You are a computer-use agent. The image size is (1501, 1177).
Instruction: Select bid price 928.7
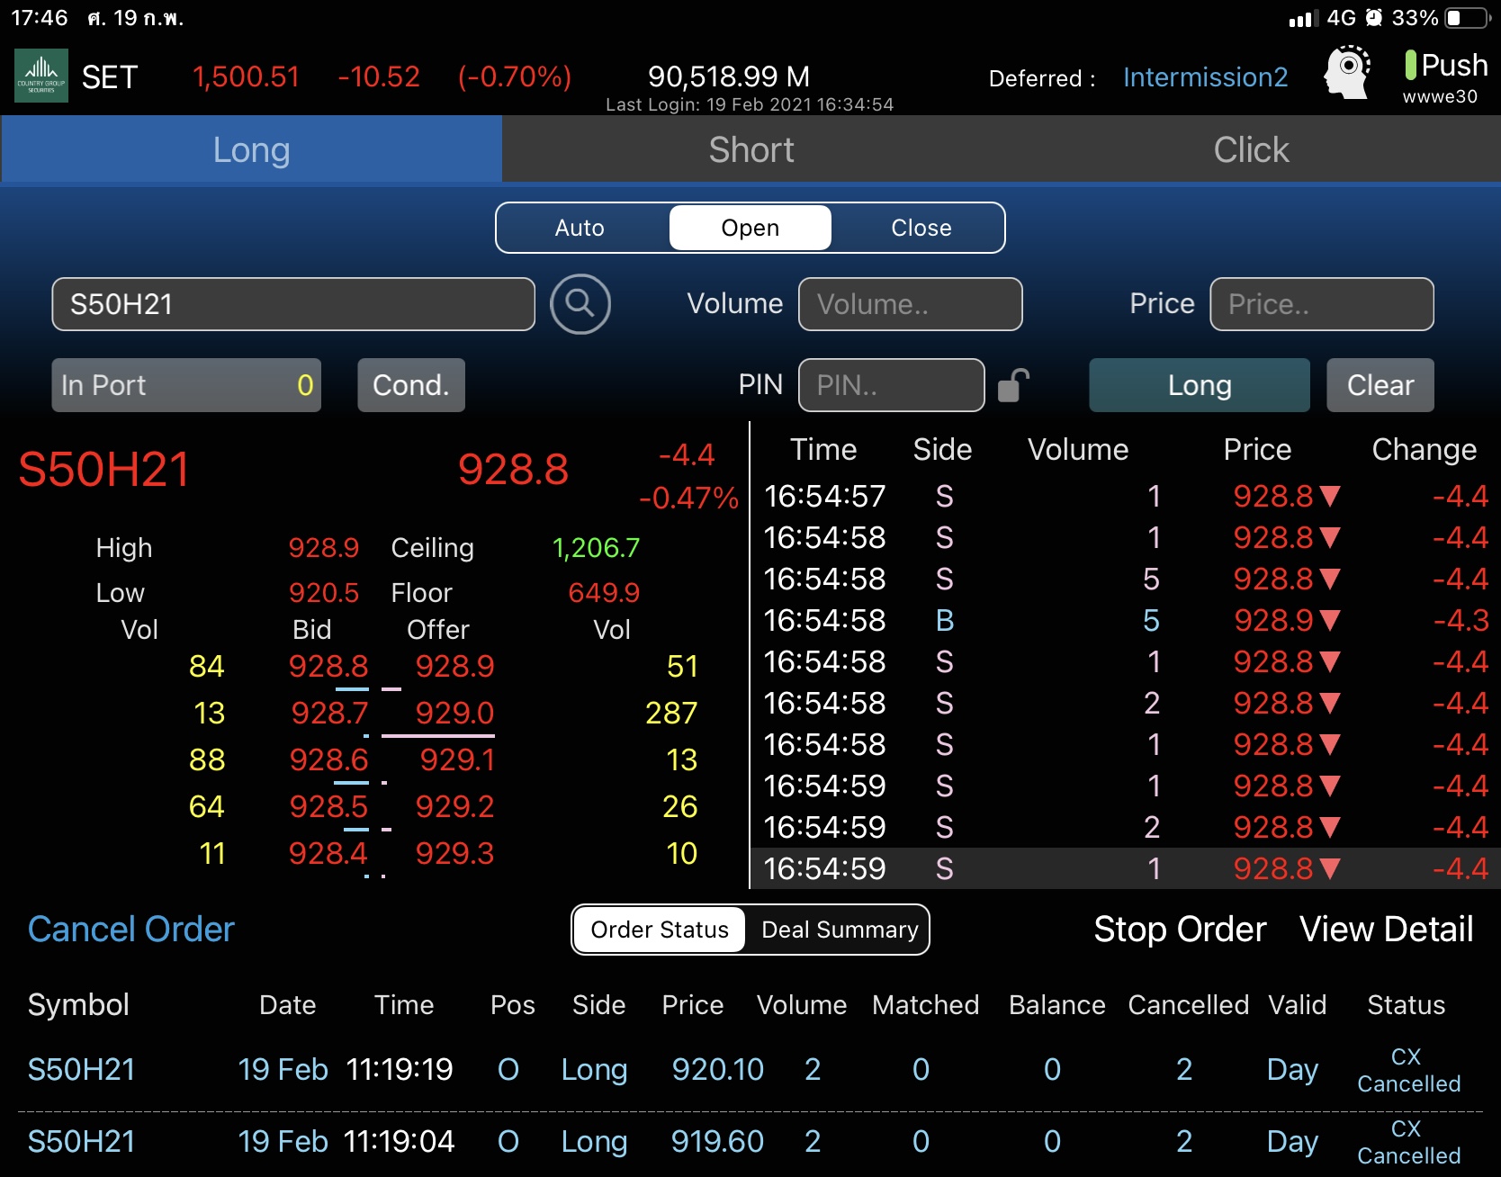pos(329,713)
